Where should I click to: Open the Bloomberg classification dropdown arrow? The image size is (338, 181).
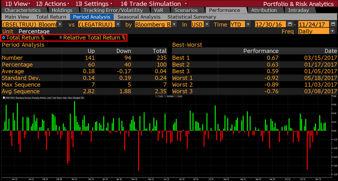[x=174, y=24]
